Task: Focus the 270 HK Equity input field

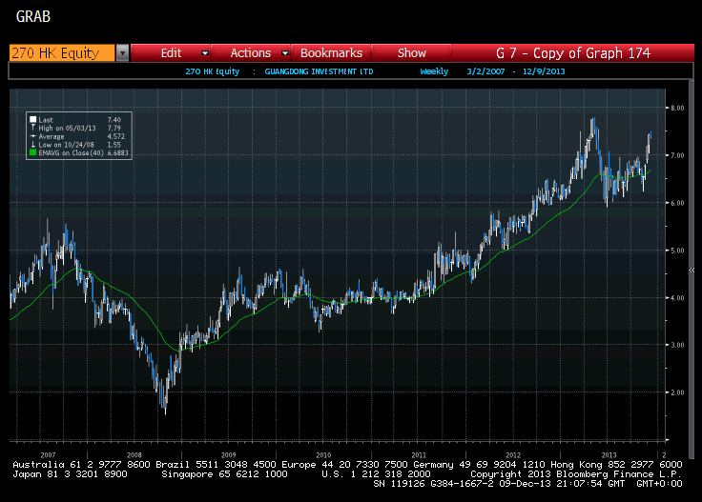Action: (61, 53)
